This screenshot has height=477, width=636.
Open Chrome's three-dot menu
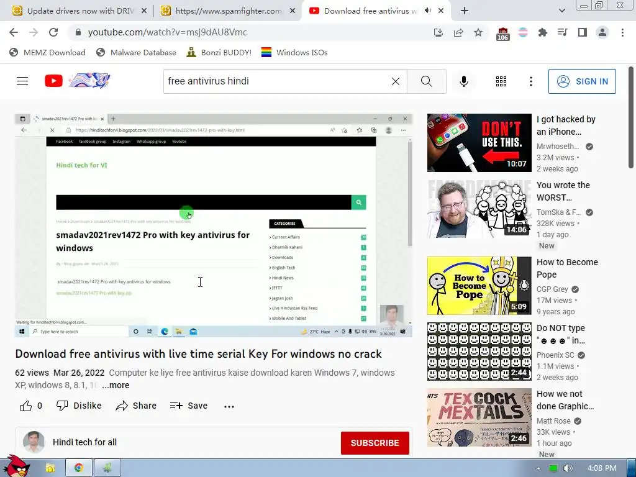[x=622, y=32]
